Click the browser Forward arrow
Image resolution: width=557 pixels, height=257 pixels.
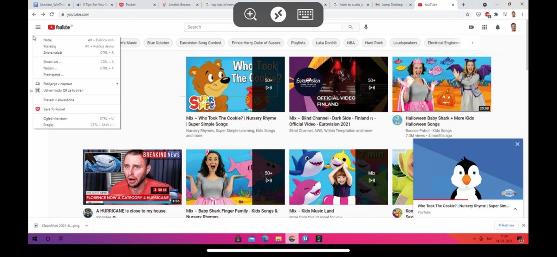tap(43, 14)
